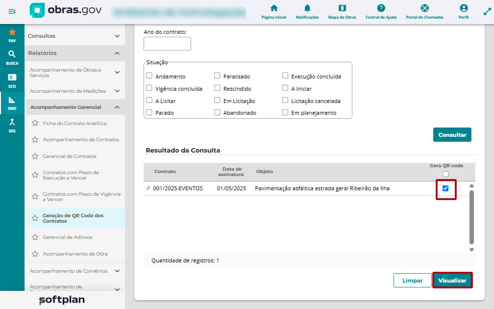Check the Paralisado situation checkbox
The height and width of the screenshot is (309, 494).
[x=217, y=76]
